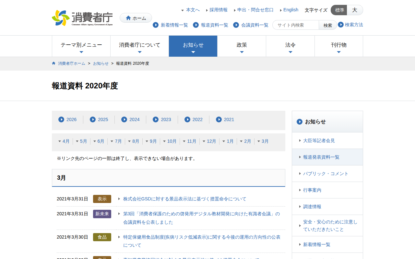Switch the text size to 大

pyautogui.click(x=355, y=10)
